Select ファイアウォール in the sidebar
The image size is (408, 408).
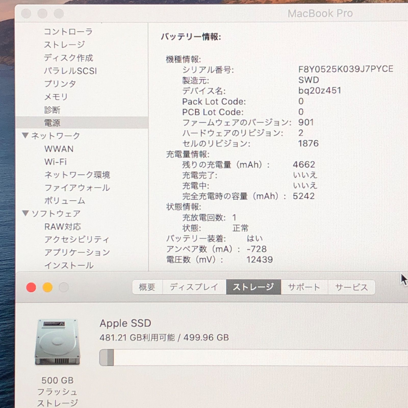click(x=77, y=188)
